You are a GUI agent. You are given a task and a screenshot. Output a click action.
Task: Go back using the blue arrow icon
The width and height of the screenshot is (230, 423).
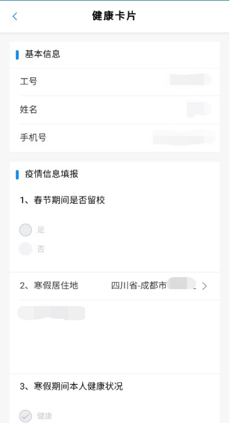pyautogui.click(x=15, y=16)
